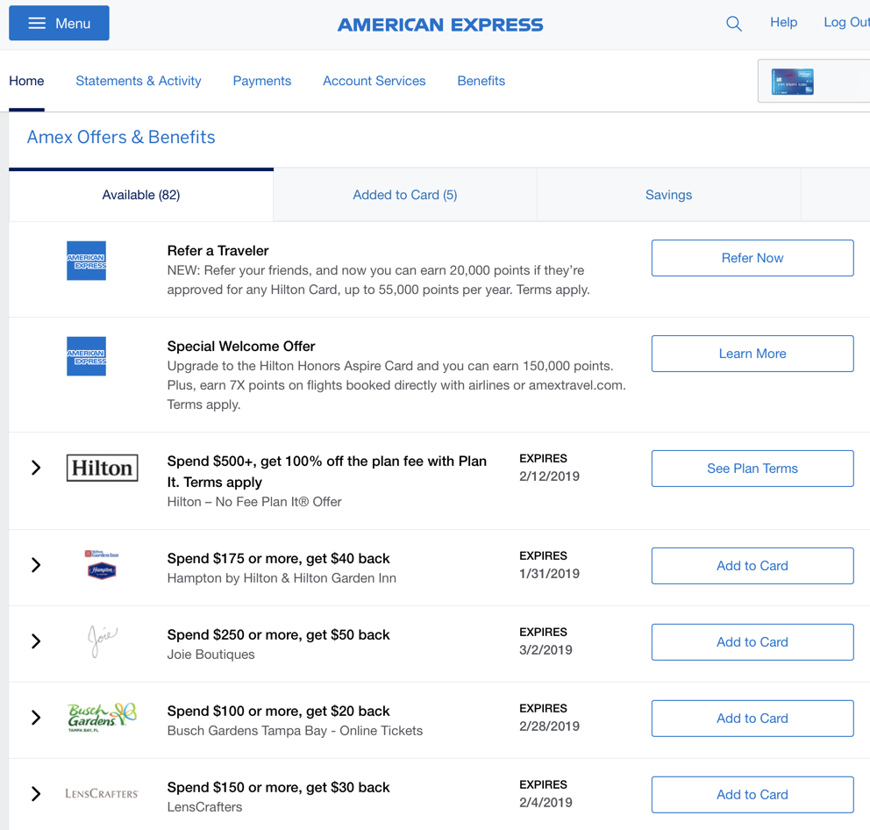Image resolution: width=870 pixels, height=830 pixels.
Task: Click 'Spend $500+, get 100% off' offer title
Action: pos(327,471)
